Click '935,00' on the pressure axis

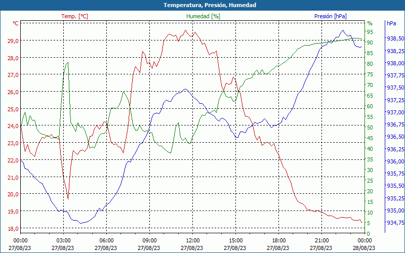[x=395, y=210]
